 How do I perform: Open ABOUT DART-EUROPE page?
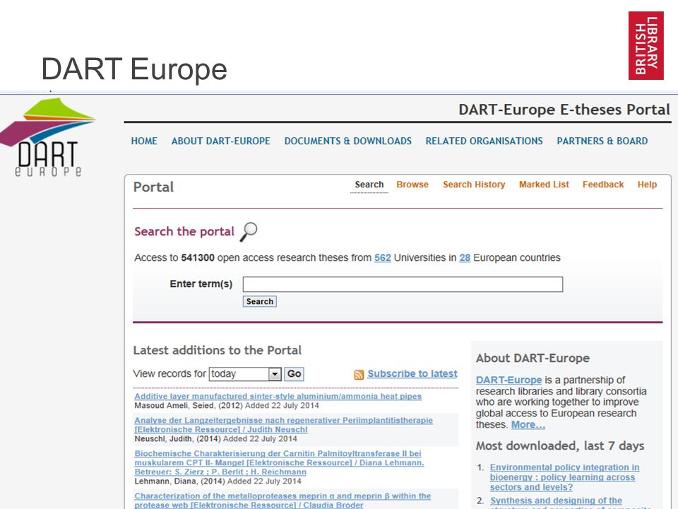220,141
